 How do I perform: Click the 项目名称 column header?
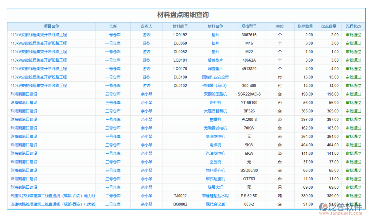pyautogui.click(x=51, y=26)
